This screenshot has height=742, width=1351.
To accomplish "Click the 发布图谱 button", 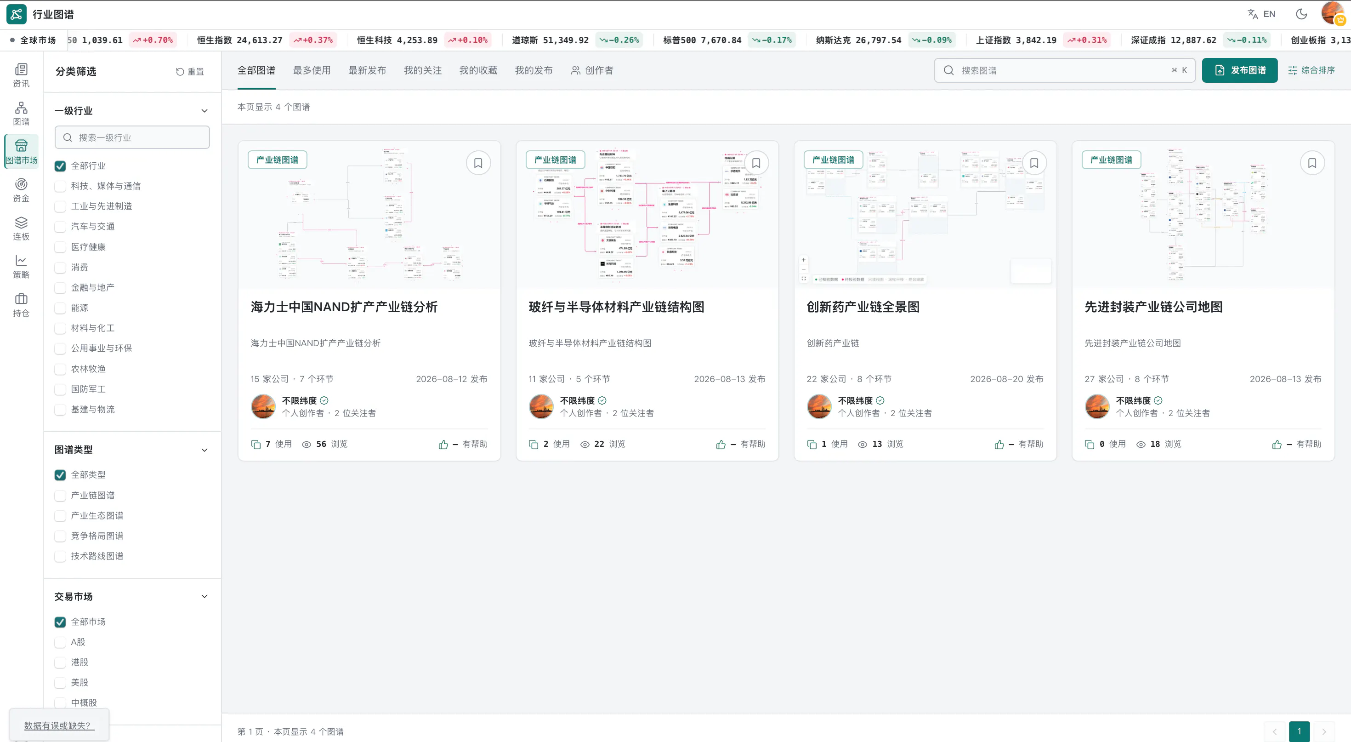I will [x=1240, y=70].
